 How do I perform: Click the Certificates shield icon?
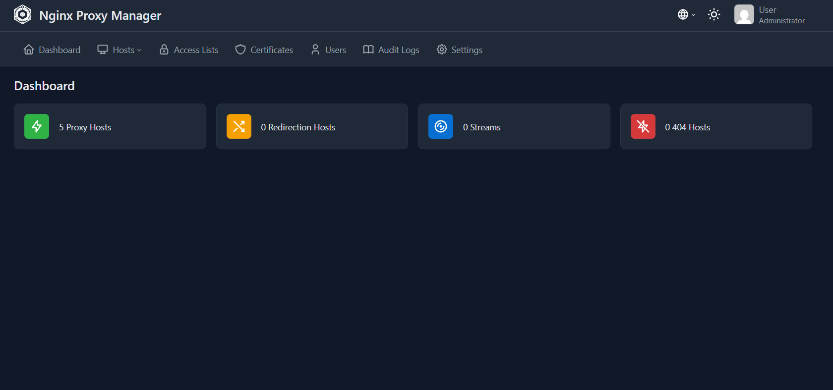click(240, 50)
